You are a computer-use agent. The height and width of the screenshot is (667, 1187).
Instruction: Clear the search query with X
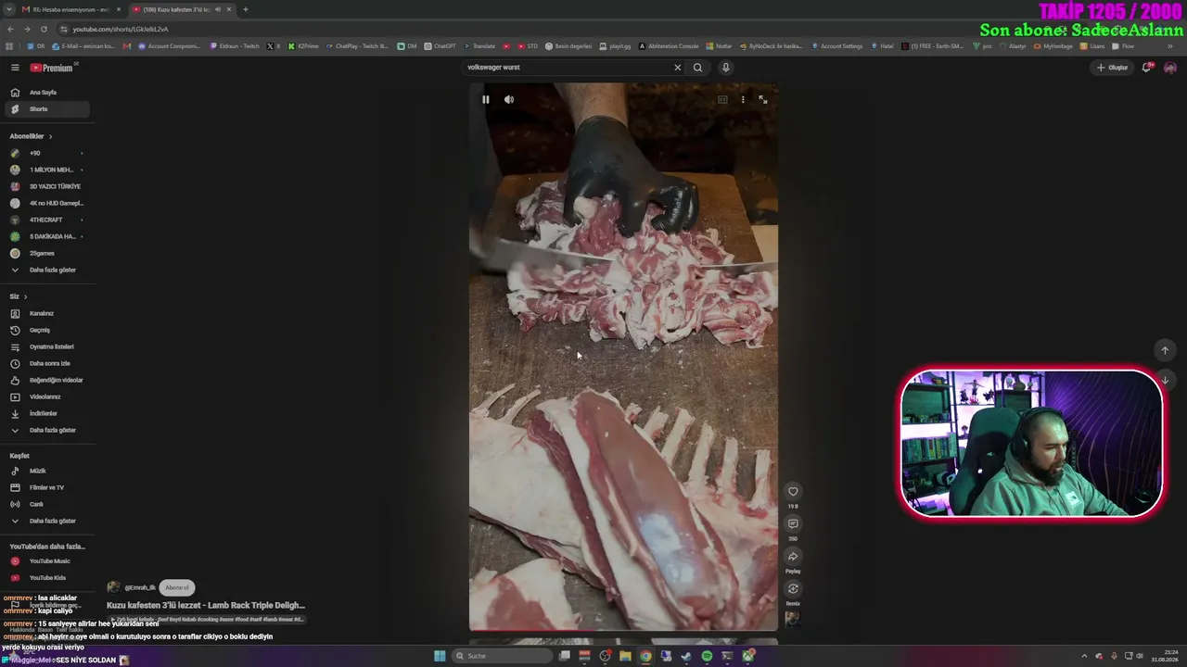coord(677,68)
